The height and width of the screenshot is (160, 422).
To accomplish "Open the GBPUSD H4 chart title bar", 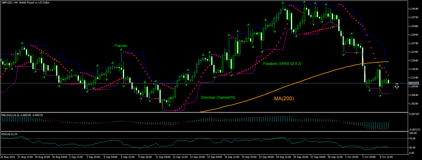I will point(26,2).
